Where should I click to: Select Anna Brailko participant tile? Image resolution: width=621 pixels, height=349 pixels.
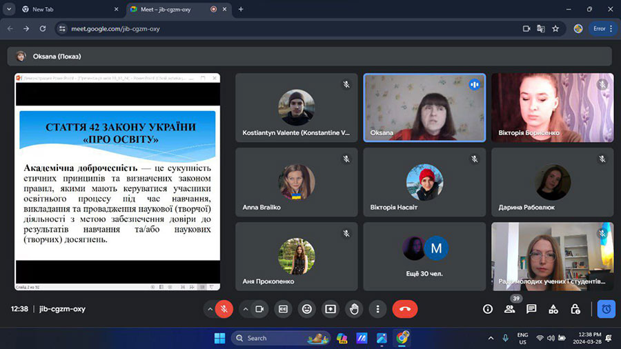(x=297, y=182)
